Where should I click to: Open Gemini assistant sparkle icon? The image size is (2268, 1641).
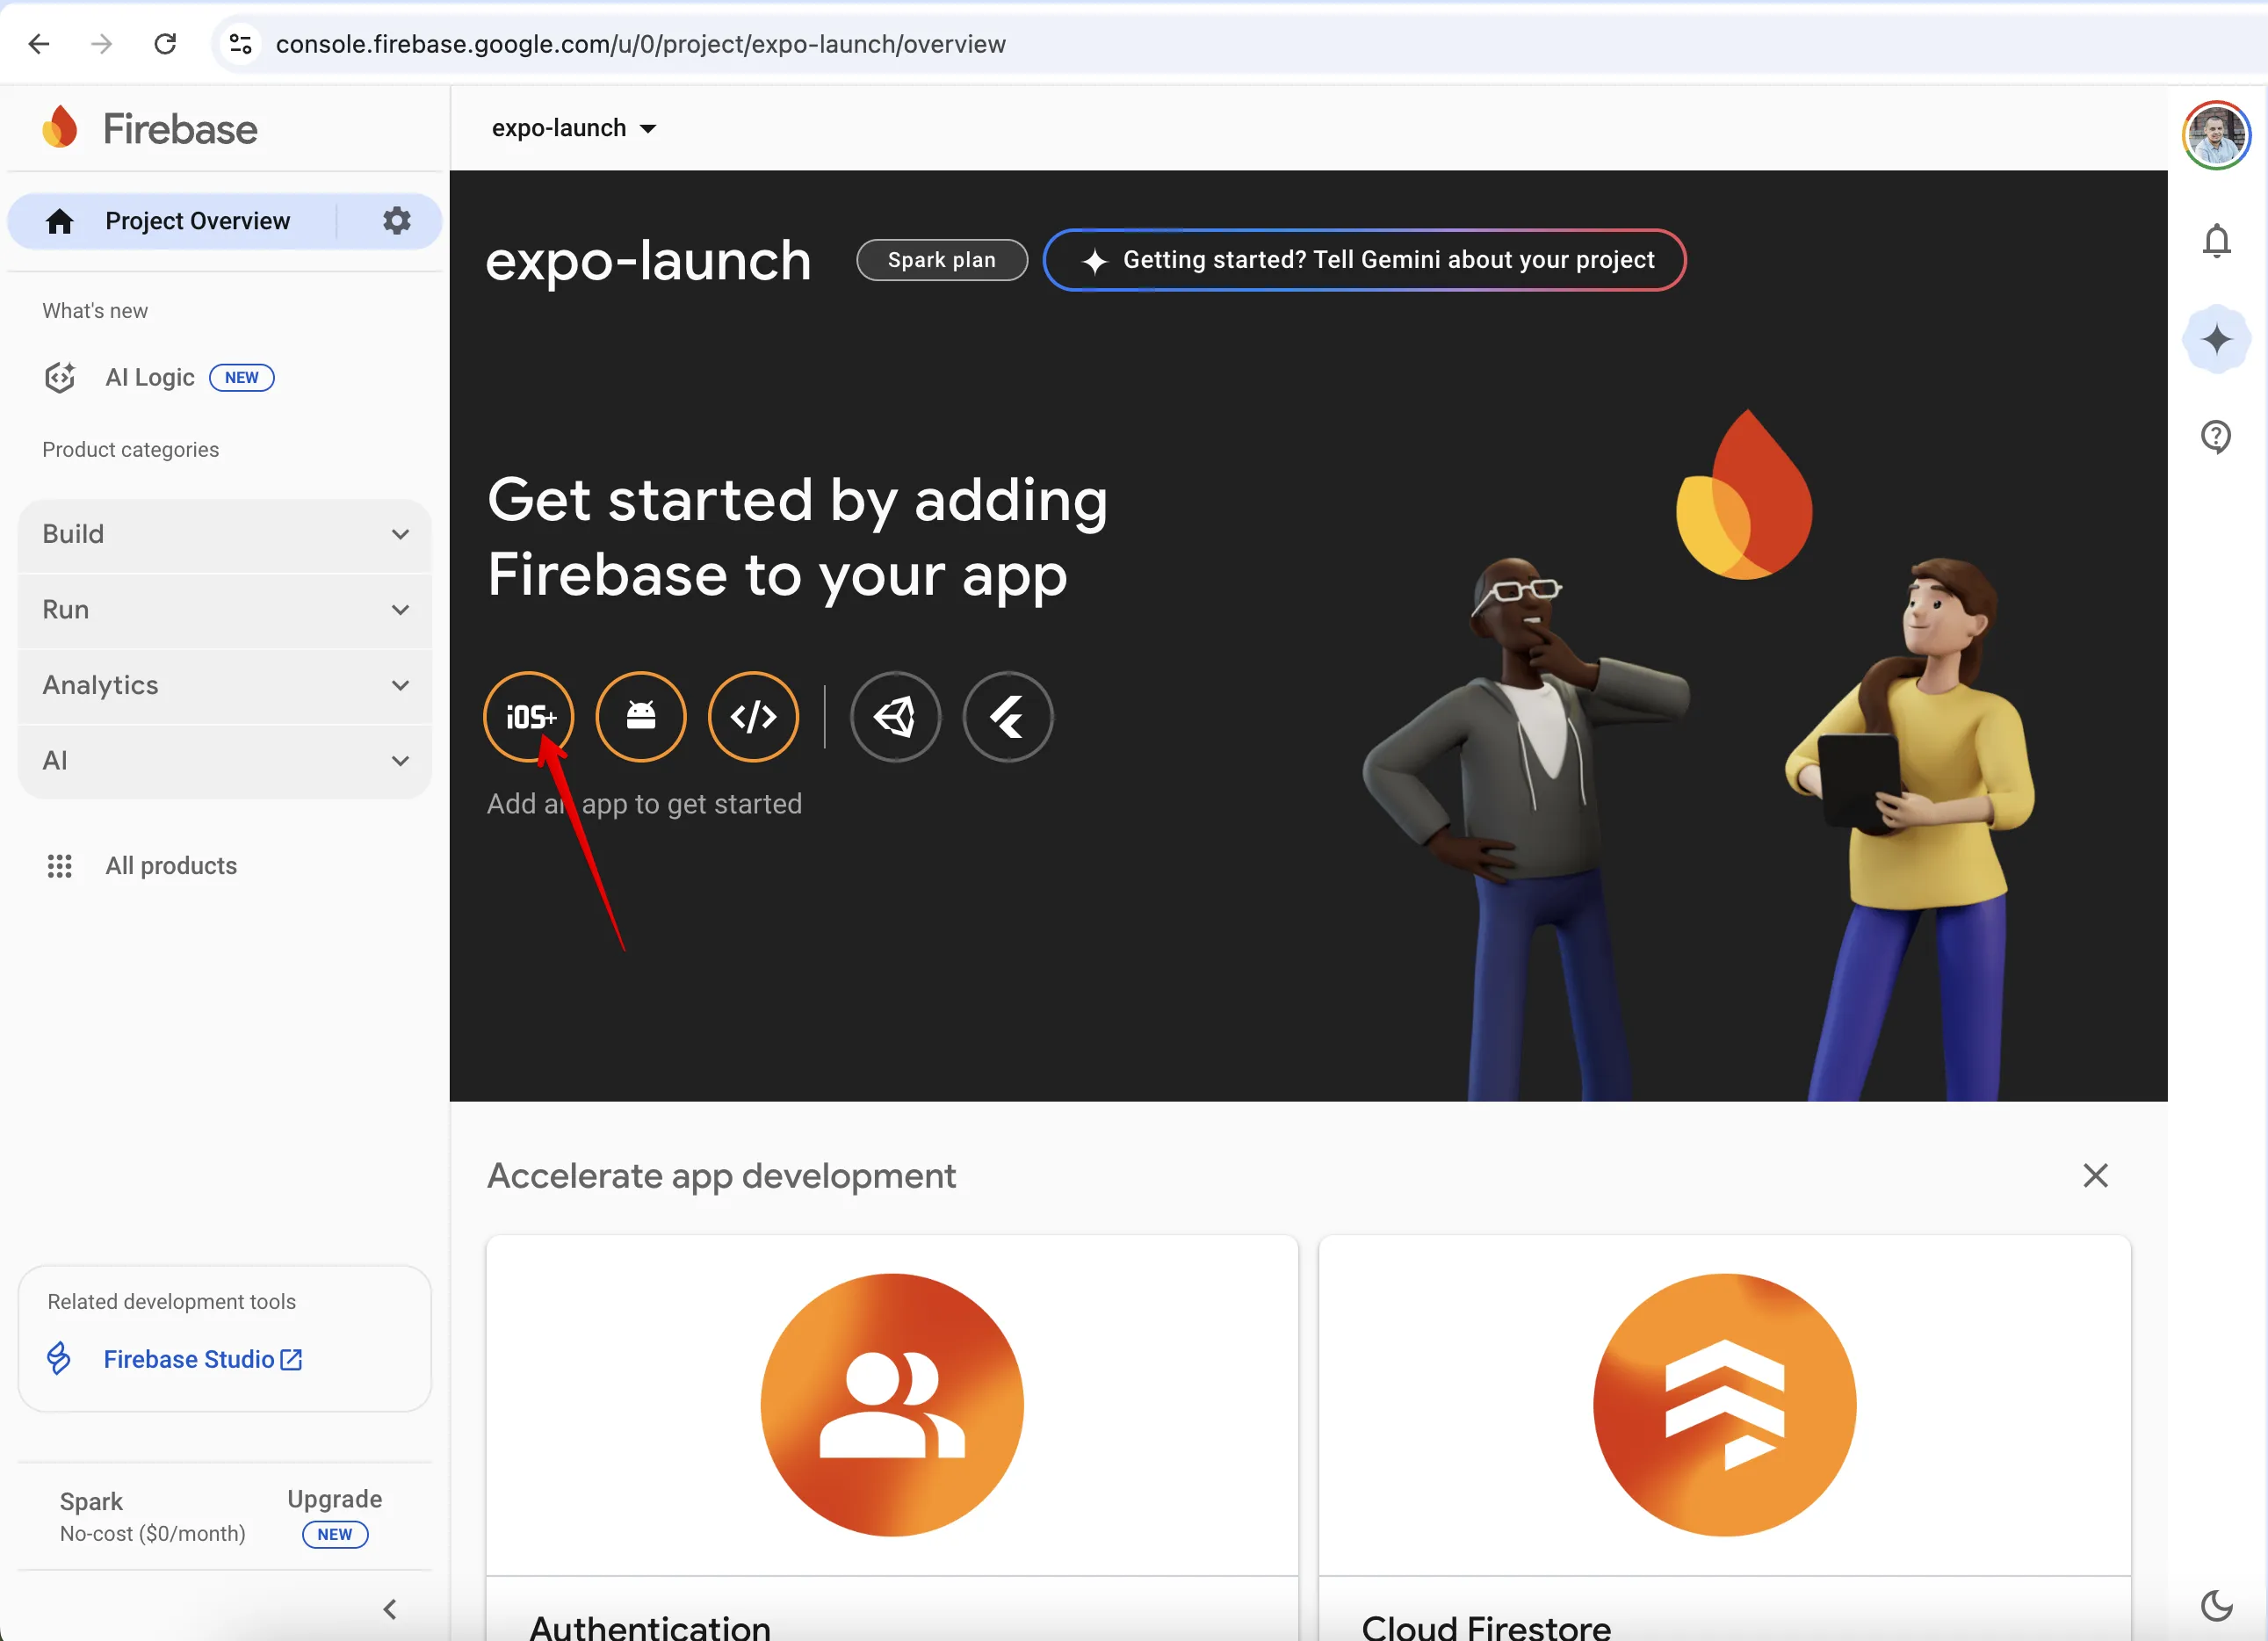(x=2216, y=339)
